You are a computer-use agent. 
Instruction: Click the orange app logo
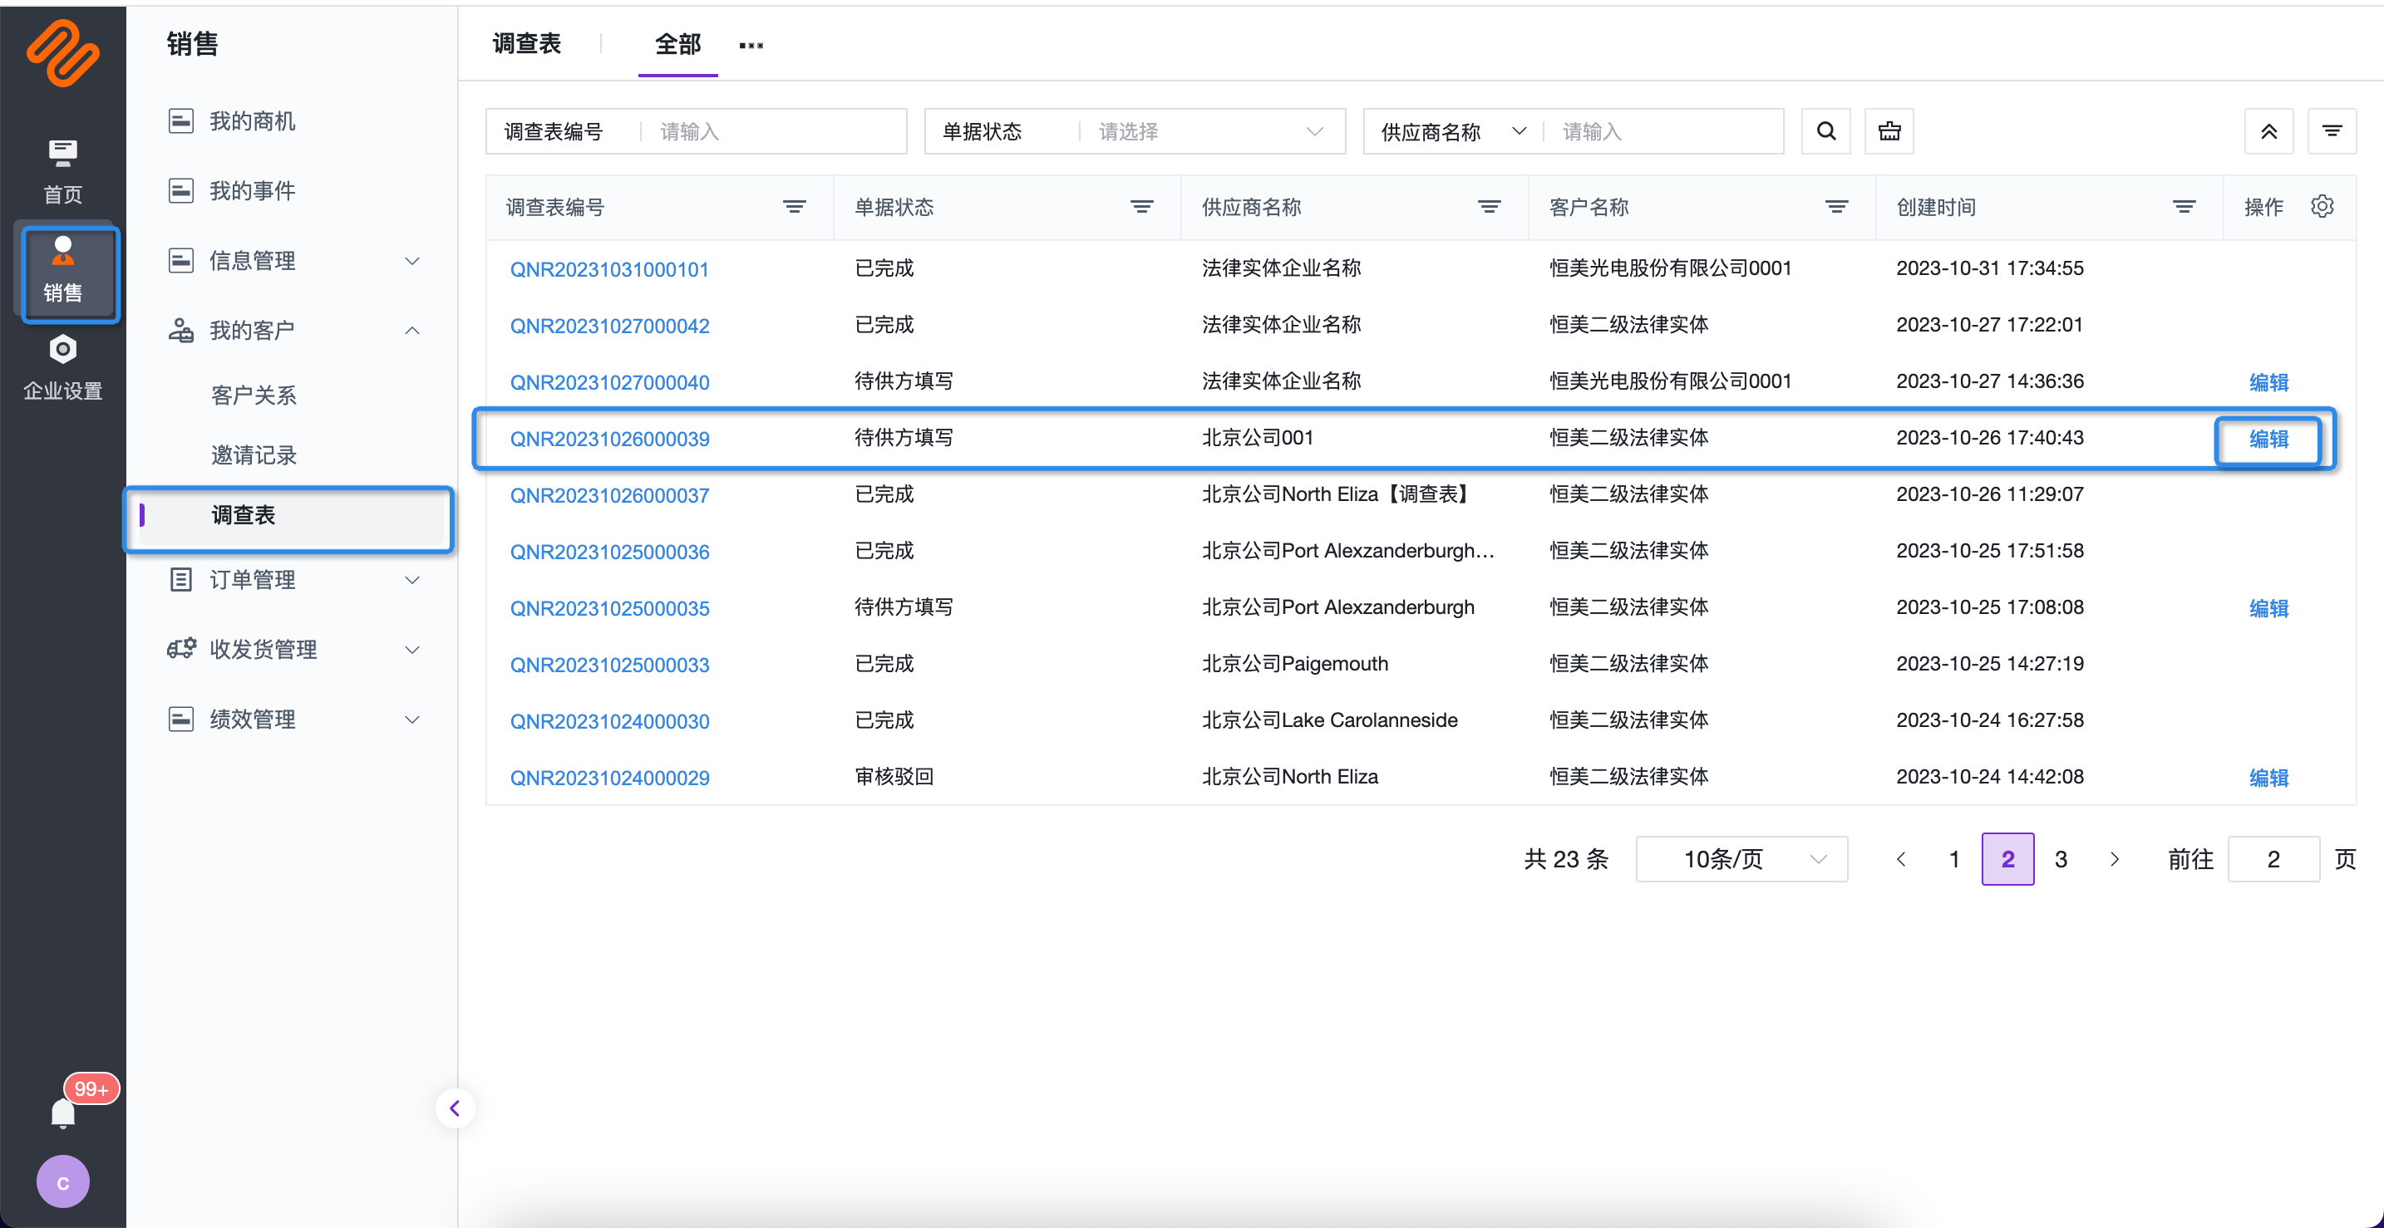(63, 52)
